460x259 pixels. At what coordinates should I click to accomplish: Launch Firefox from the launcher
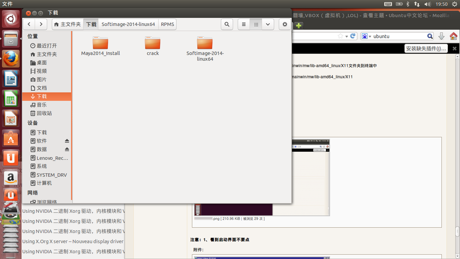(11, 59)
